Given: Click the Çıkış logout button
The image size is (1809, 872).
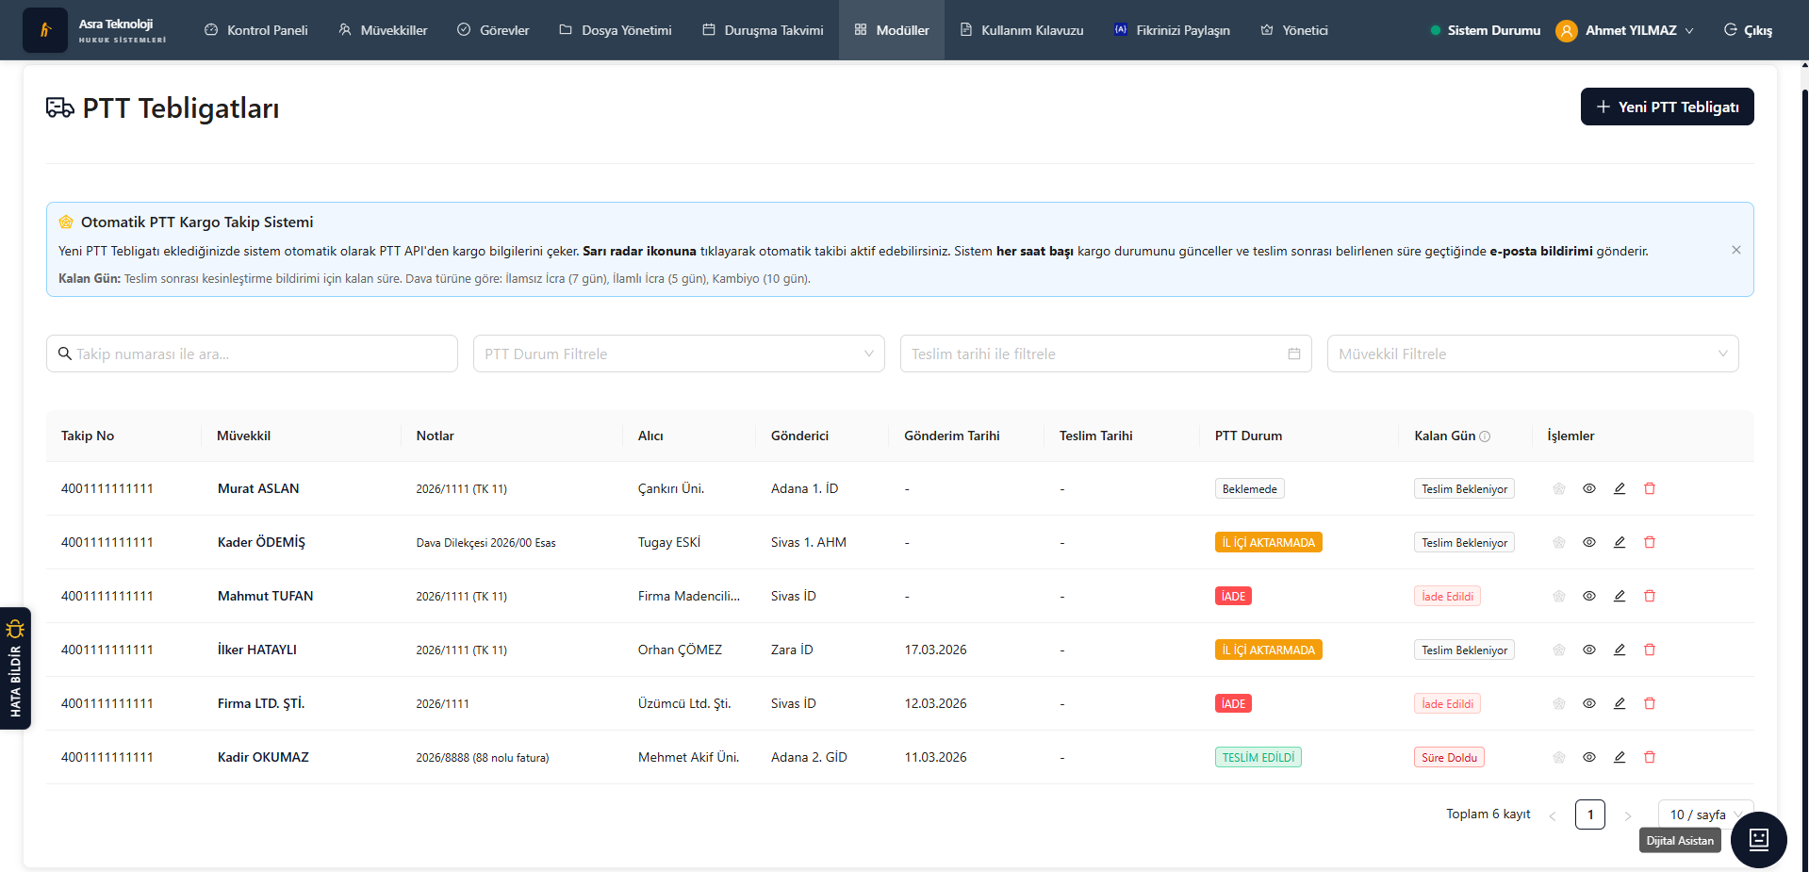Looking at the screenshot, I should (x=1749, y=30).
